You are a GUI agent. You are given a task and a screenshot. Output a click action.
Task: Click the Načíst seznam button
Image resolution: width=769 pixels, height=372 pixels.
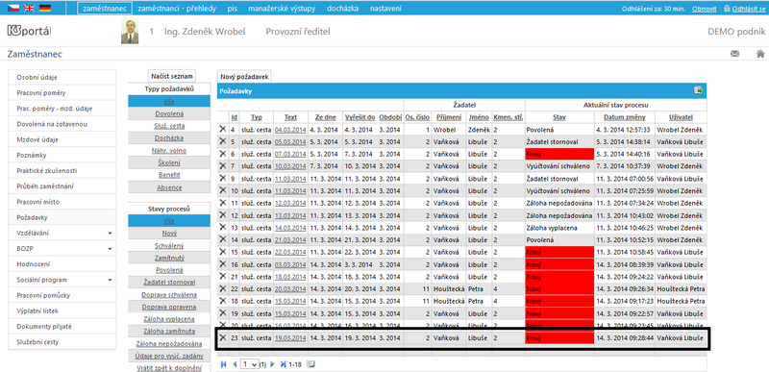172,77
